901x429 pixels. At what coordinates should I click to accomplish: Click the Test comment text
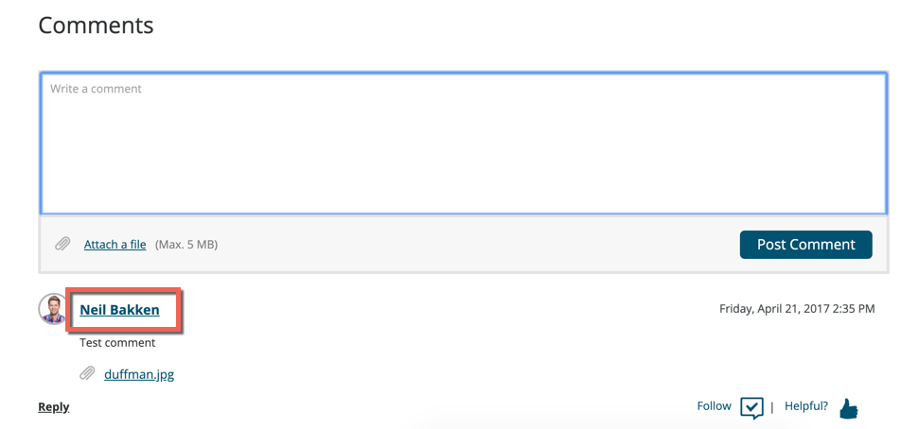click(117, 343)
